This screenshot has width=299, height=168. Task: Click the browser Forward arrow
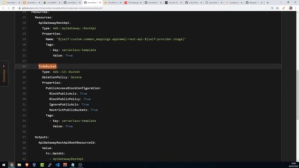click(x=8, y=8)
